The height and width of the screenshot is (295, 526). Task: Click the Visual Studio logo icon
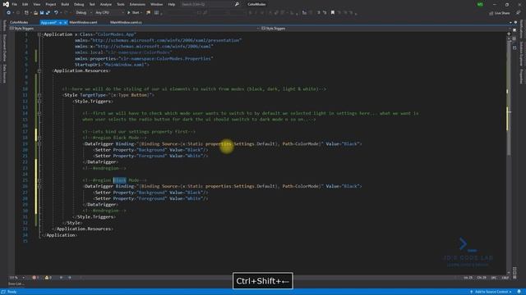pyautogui.click(x=6, y=4)
